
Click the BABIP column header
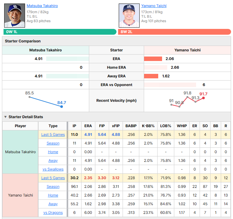[131, 126]
